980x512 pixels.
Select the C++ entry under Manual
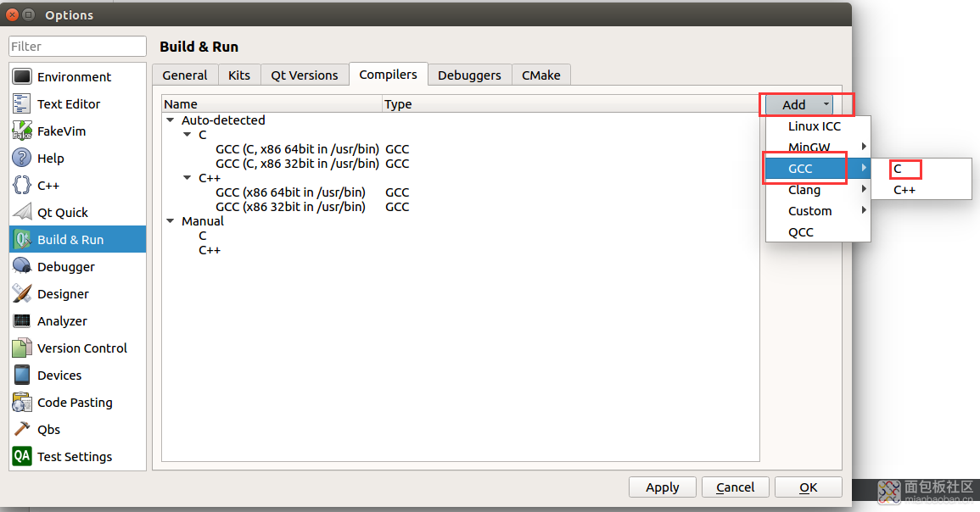[x=210, y=250]
